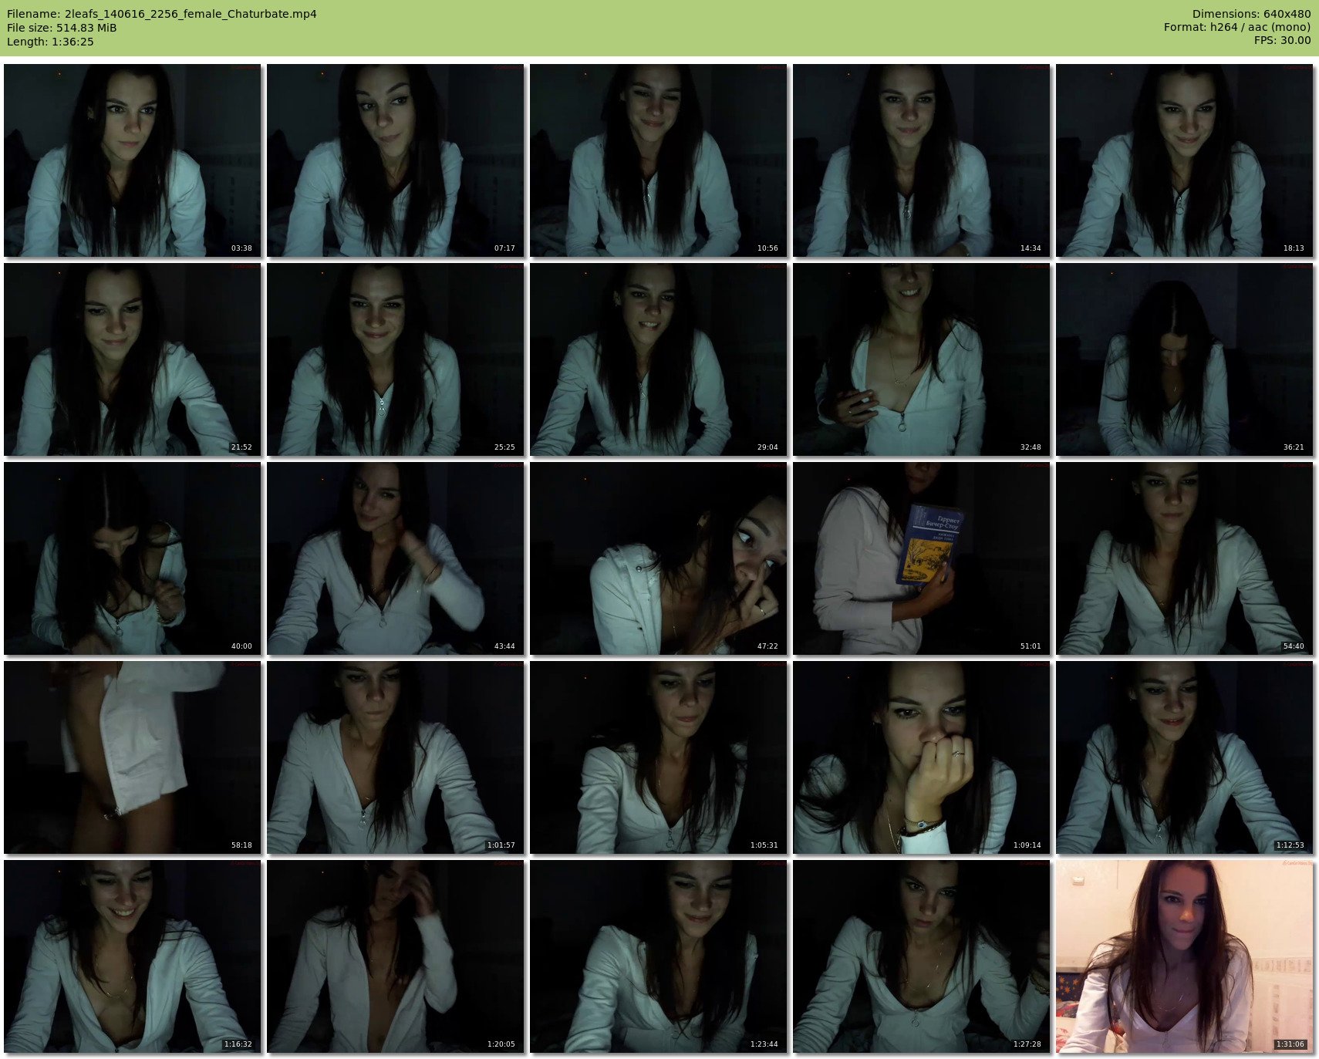Click the thumbnail labeled 21:52

click(132, 359)
